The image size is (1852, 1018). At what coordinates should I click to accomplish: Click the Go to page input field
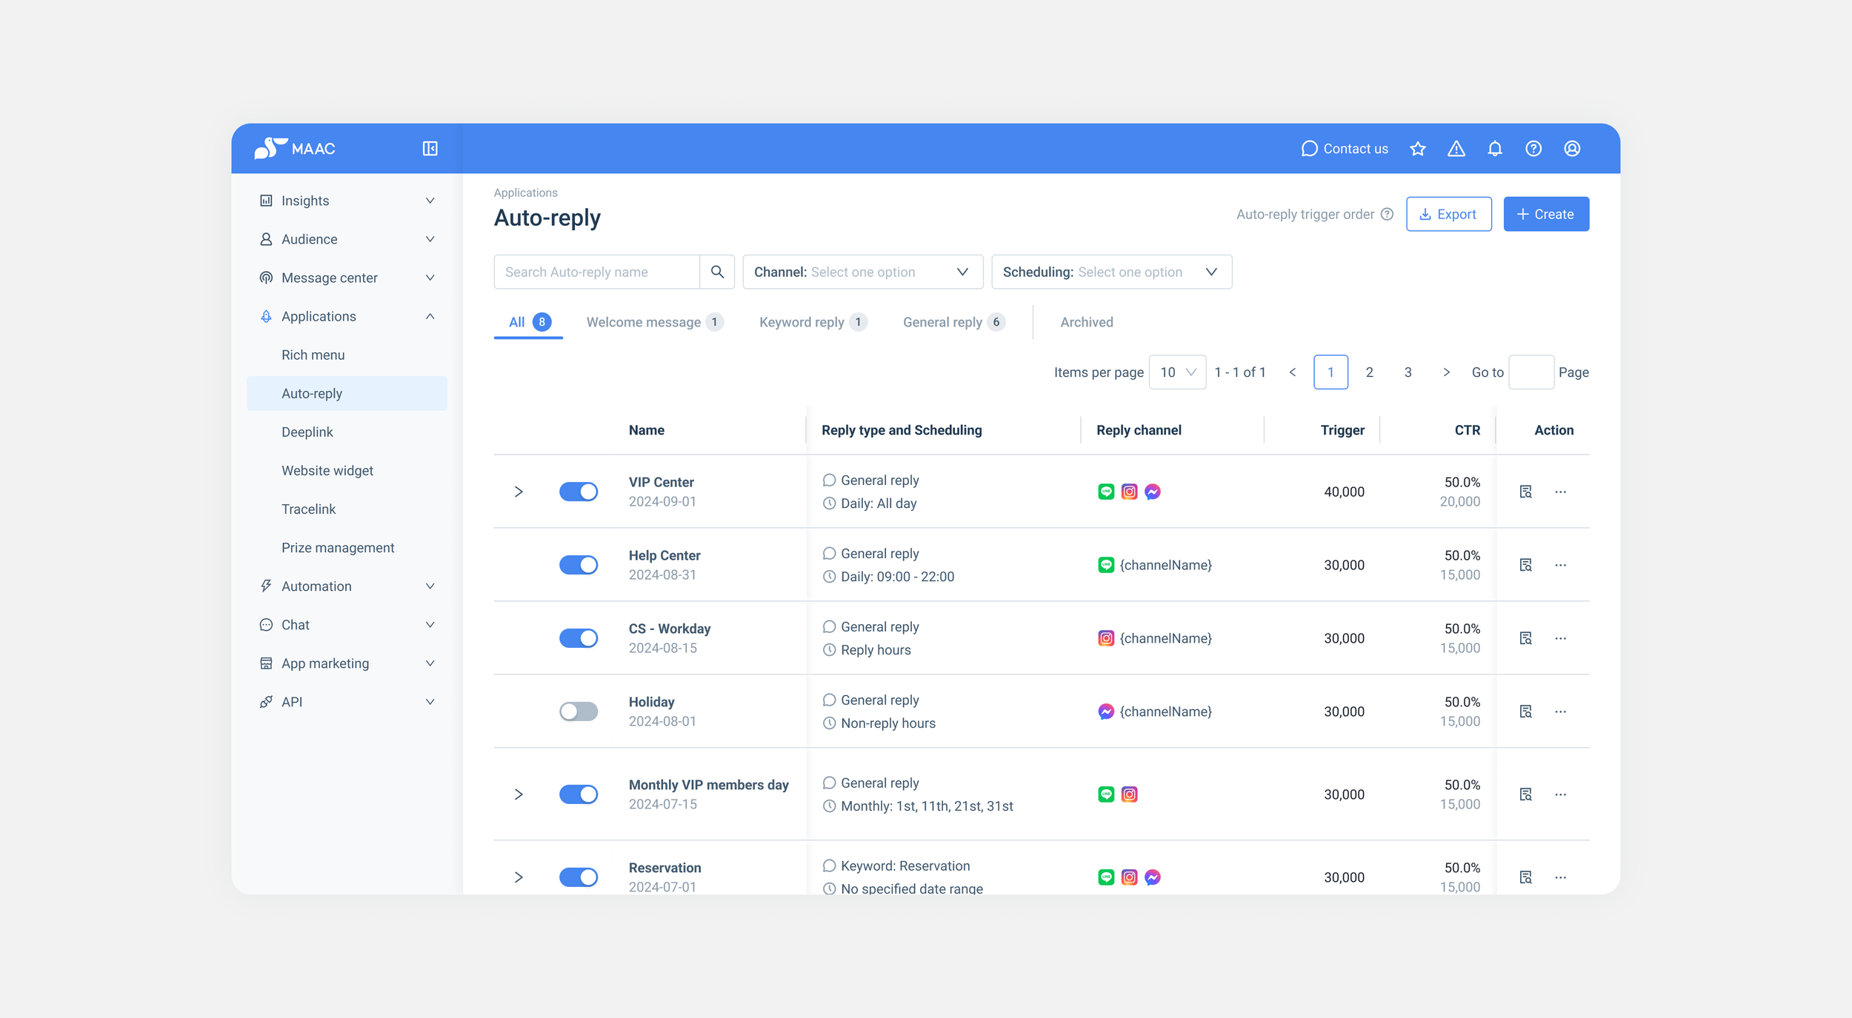tap(1530, 372)
